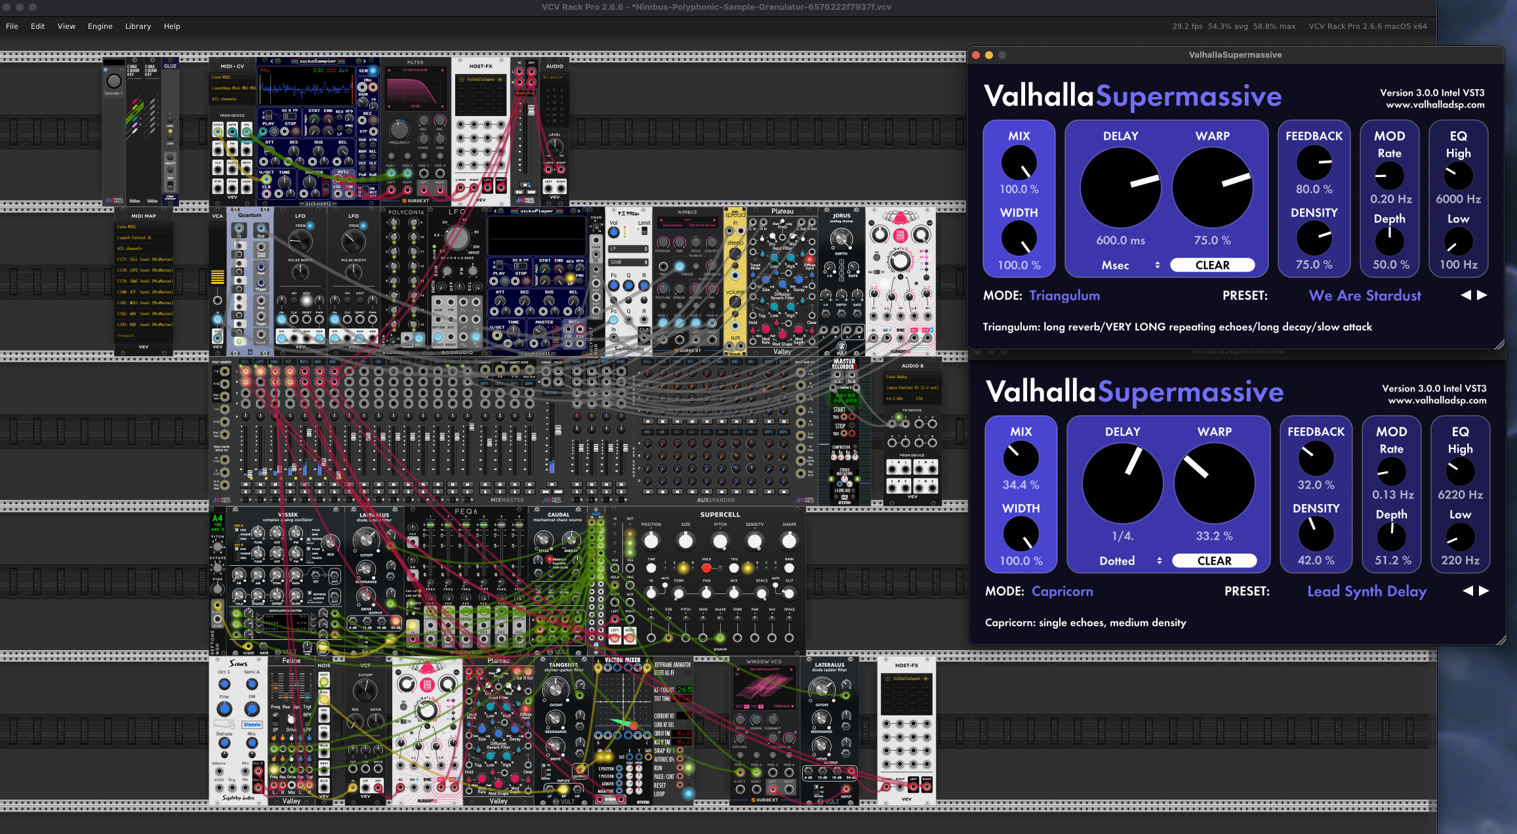Open the We Are Stardust preset menu
1517x834 pixels.
[1365, 295]
